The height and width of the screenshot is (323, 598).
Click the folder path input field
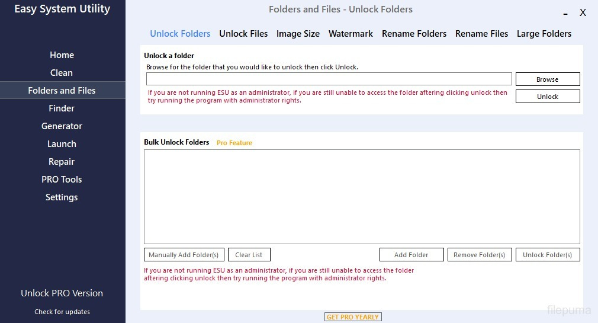point(329,79)
